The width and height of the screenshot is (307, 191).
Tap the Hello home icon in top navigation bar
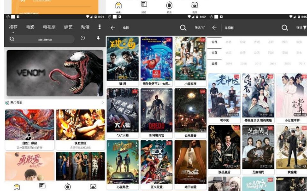click(x=118, y=5)
